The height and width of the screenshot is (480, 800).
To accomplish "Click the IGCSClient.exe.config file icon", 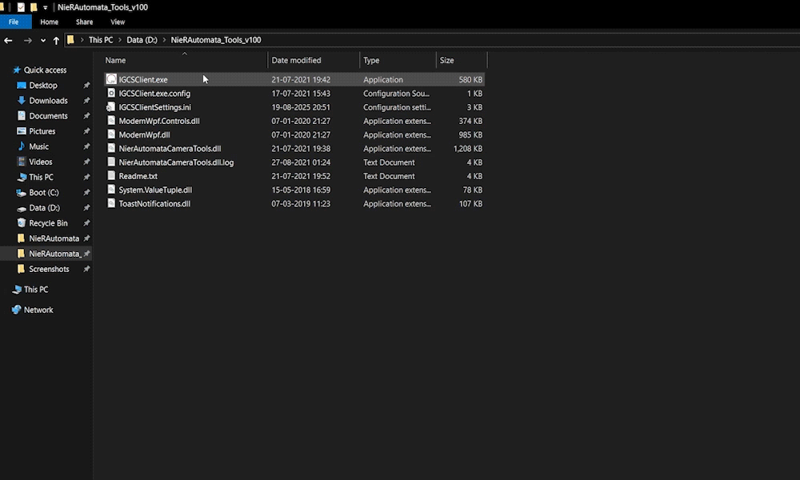I will (x=111, y=94).
